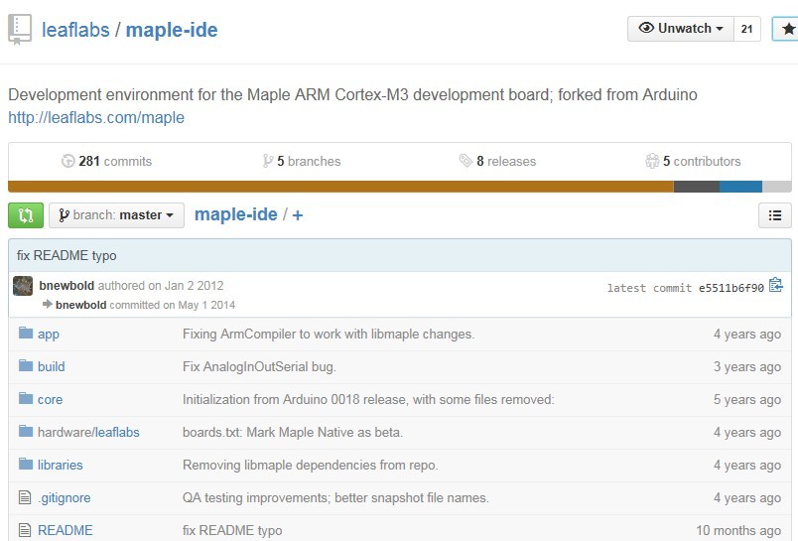Click the repository book icon beside leaflabs
Image resolution: width=798 pixels, height=541 pixels.
click(20, 30)
